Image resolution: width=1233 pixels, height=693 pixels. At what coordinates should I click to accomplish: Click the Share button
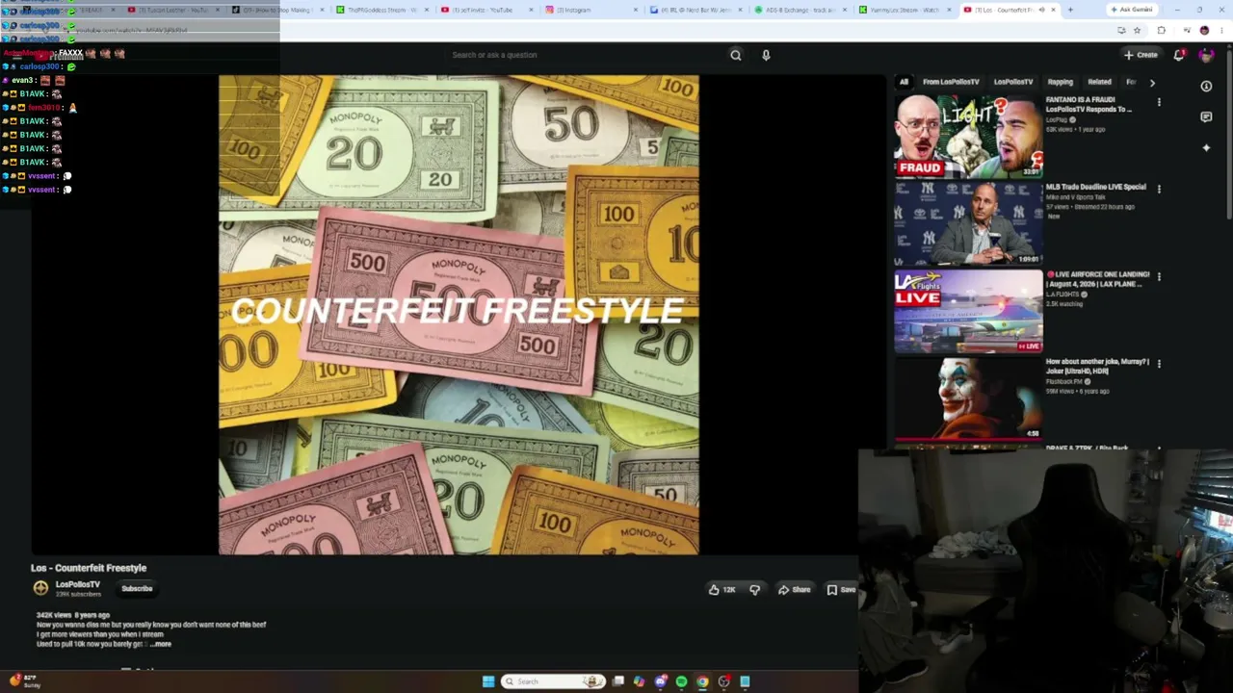[x=795, y=589]
